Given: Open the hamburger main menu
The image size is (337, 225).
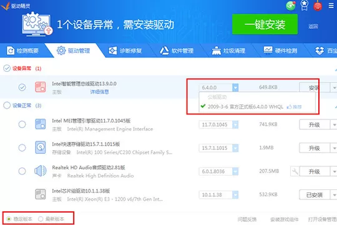Looking at the screenshot, I should click(x=331, y=6).
